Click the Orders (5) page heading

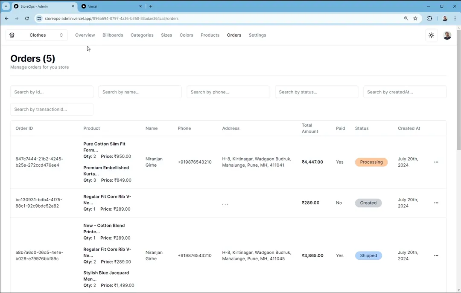pyautogui.click(x=32, y=58)
